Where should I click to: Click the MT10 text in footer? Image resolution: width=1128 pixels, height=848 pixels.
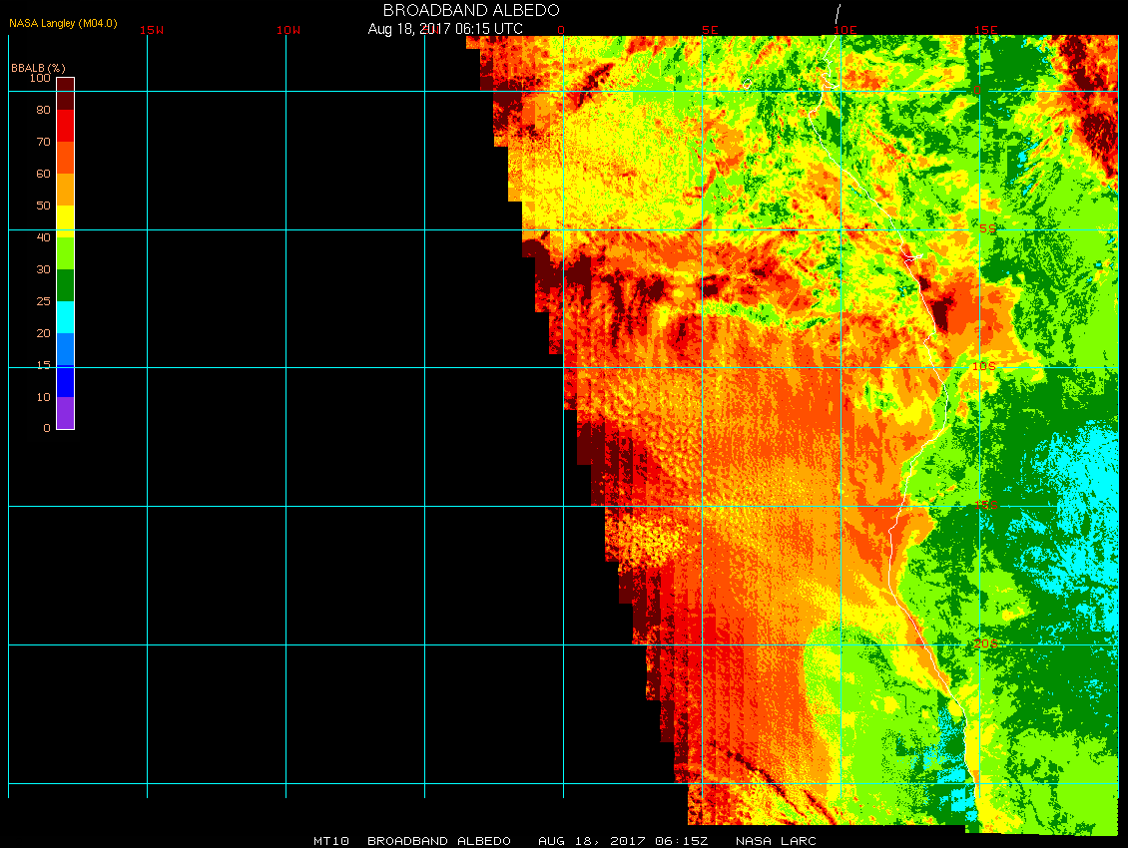coord(330,841)
